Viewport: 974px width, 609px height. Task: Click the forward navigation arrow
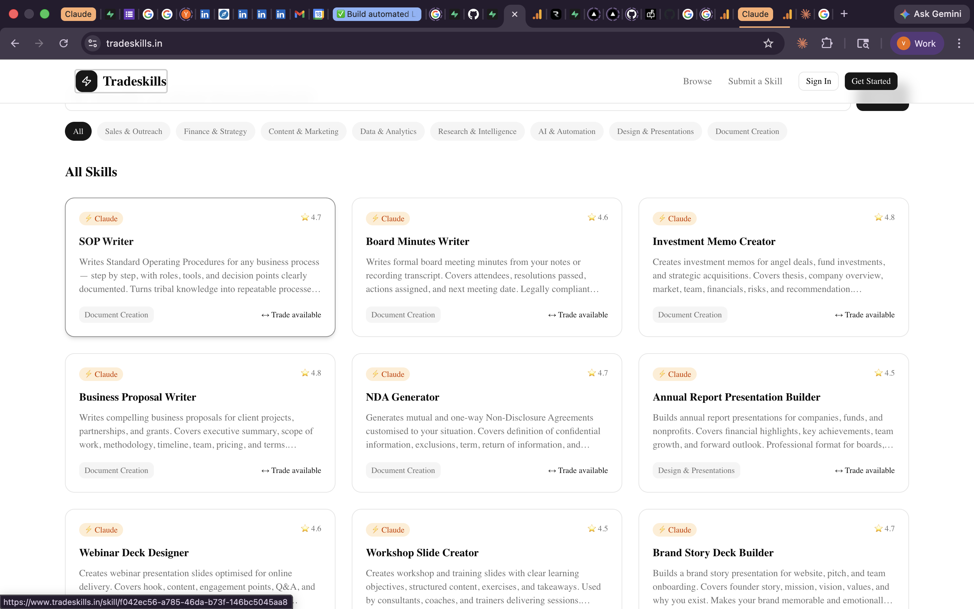pos(39,43)
